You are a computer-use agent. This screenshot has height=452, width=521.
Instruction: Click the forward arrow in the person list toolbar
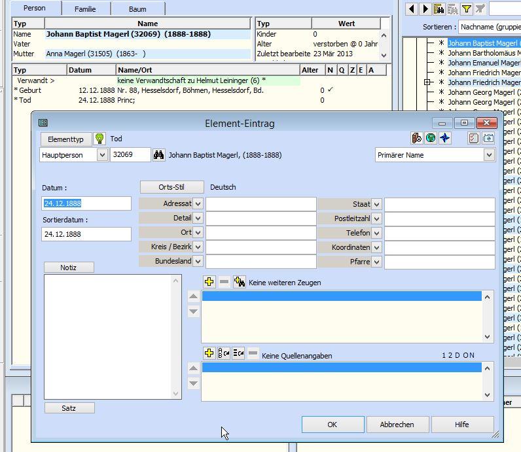[425, 9]
